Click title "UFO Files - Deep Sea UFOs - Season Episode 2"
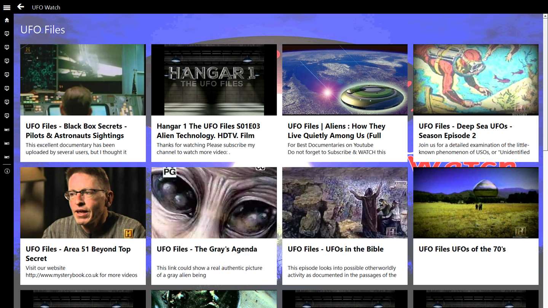This screenshot has height=308, width=548. tap(465, 131)
